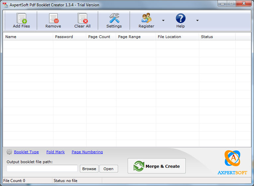Open the Settings tools icon
Screen dimensions: 254x186
tap(114, 18)
